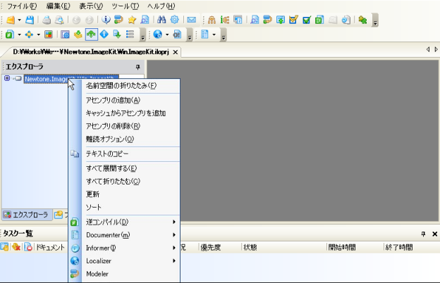Open the ヘルプ(H) menu
440x283 pixels.
coord(161,6)
